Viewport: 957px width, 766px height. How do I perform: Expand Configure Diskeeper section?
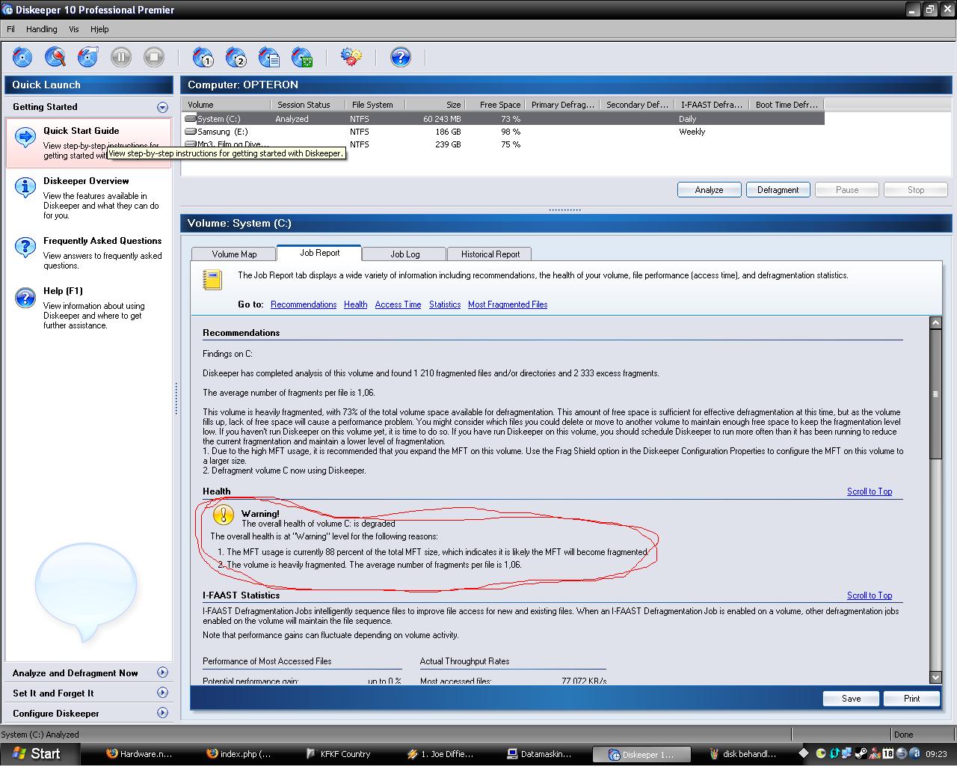coord(162,713)
